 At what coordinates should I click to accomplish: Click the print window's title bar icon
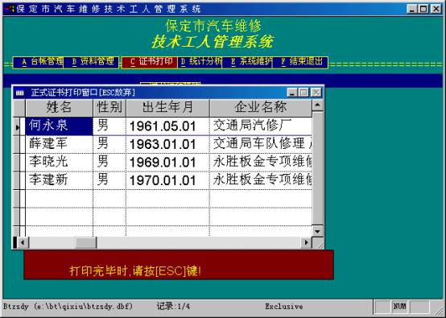[19, 93]
